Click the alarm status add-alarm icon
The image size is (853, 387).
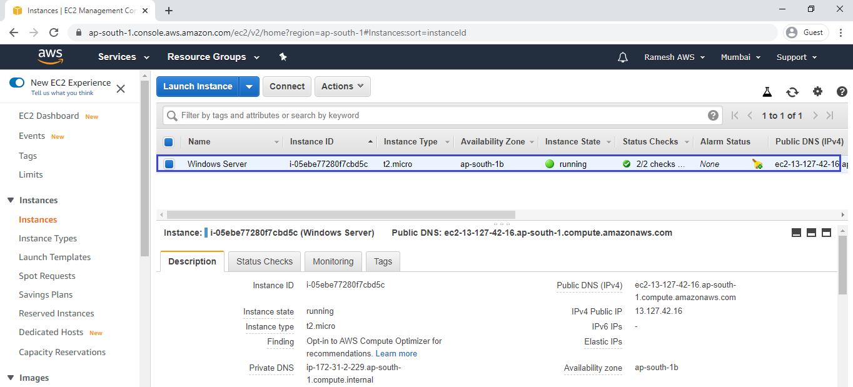[x=757, y=164]
